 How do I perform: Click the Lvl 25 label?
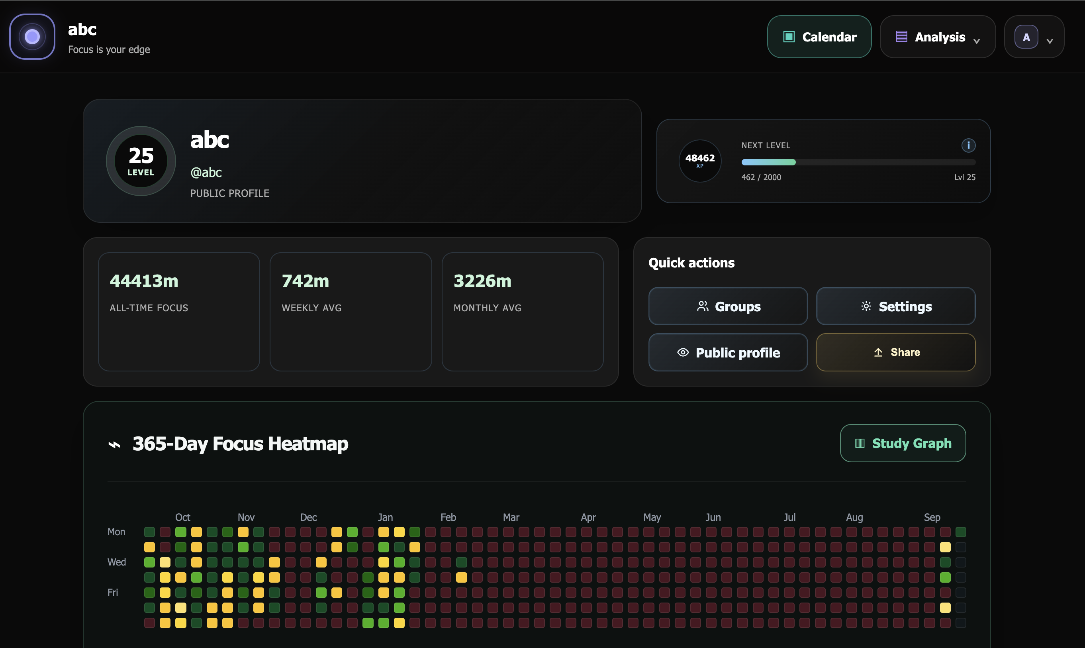coord(965,177)
